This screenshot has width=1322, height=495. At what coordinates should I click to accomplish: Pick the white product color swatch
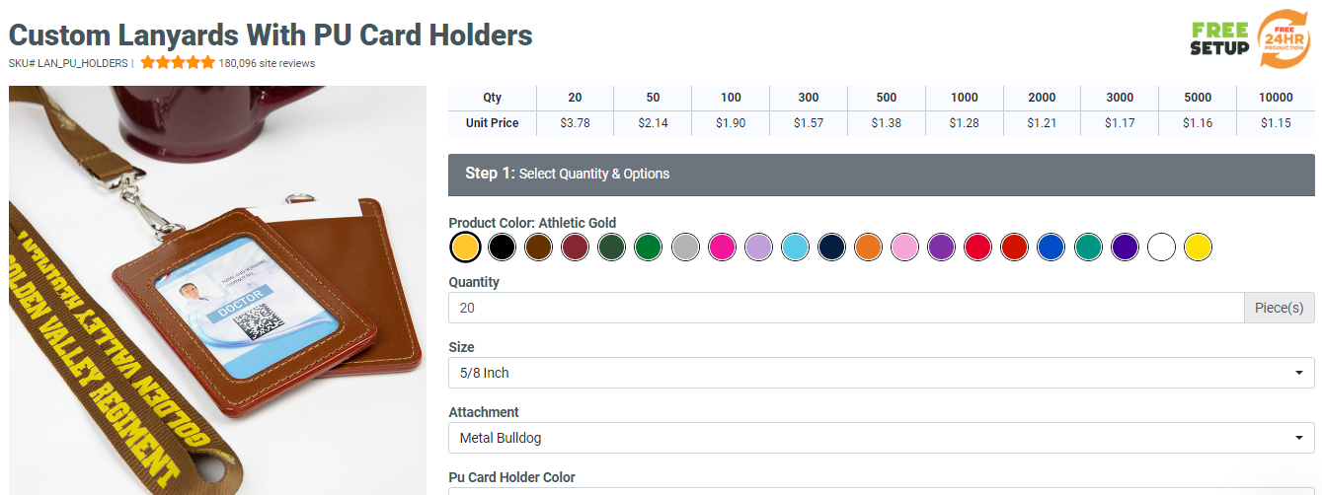click(1162, 247)
